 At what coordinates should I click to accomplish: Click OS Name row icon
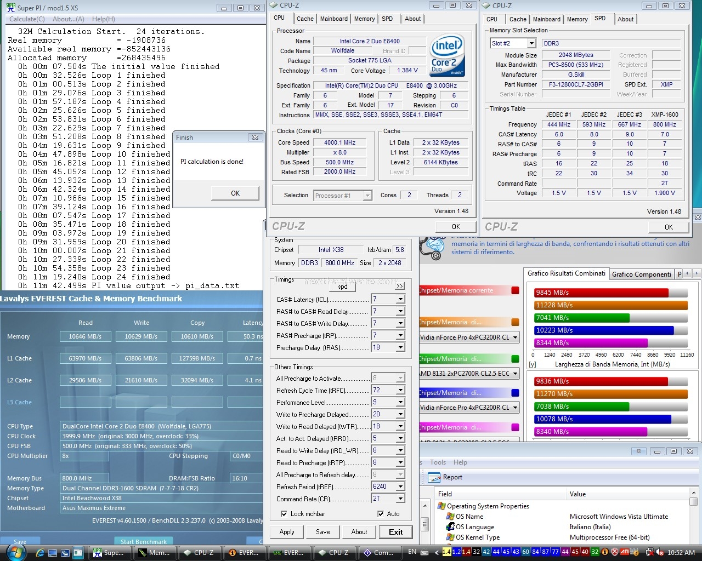(x=450, y=516)
